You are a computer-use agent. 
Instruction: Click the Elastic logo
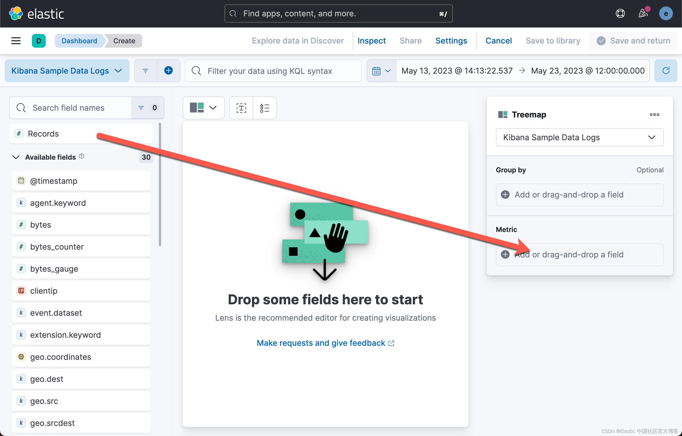37,13
